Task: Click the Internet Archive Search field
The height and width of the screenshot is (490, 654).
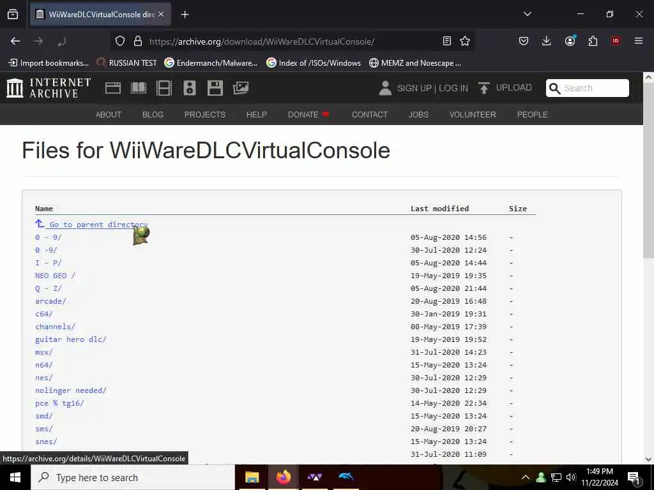Action: pyautogui.click(x=588, y=88)
